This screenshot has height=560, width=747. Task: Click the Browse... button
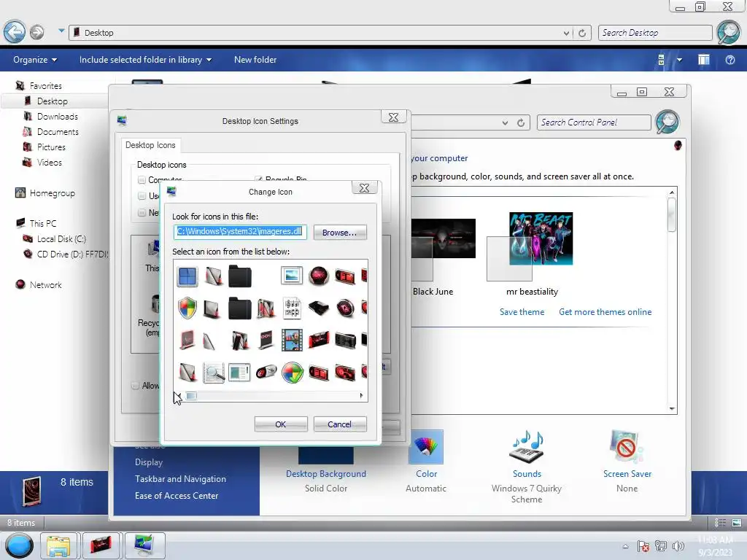click(x=340, y=233)
